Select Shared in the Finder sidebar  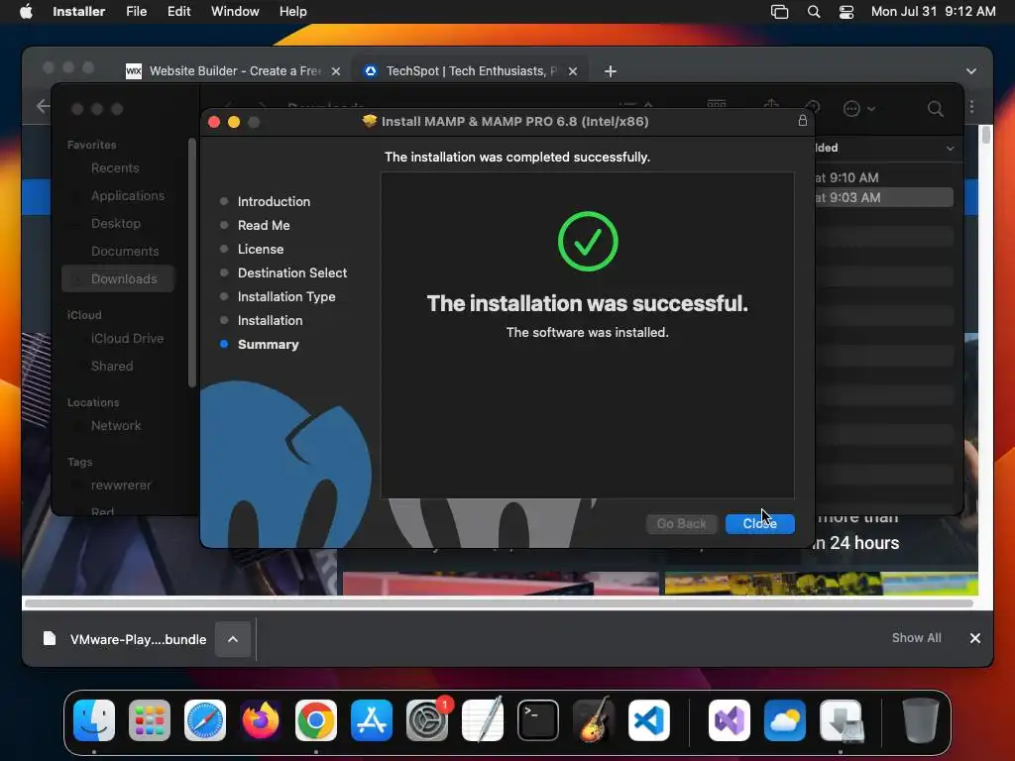pos(112,367)
